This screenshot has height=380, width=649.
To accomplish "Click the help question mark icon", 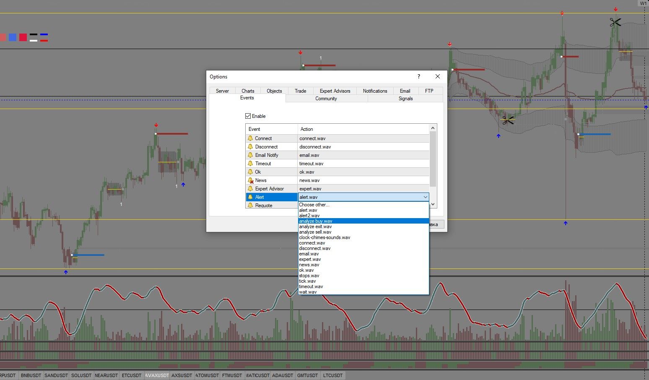I will coord(418,76).
